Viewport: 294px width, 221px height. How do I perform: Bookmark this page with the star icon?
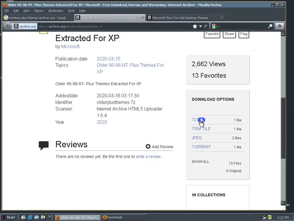click(x=195, y=26)
